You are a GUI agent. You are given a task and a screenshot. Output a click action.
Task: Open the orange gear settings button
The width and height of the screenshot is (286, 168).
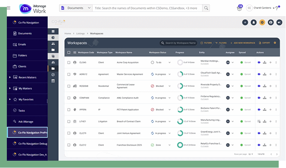pos(262,22)
